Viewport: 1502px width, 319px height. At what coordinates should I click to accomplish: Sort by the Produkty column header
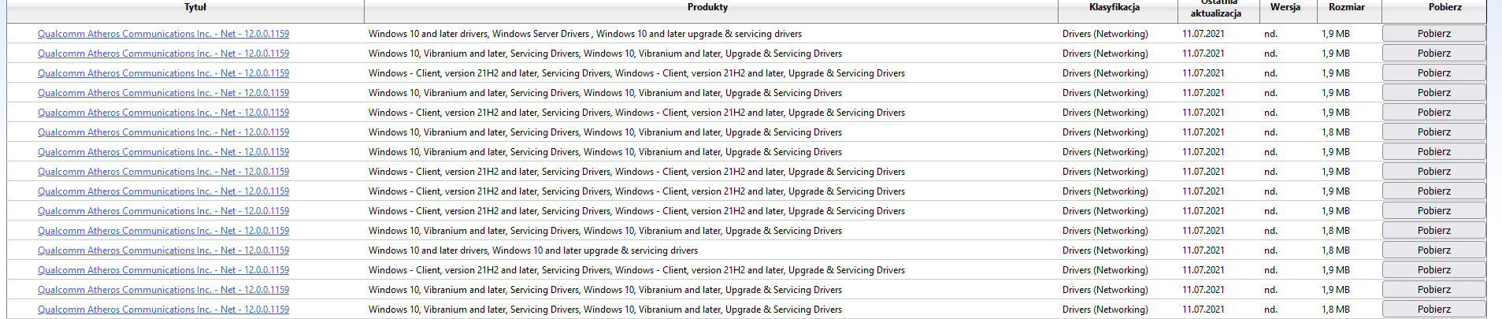coord(707,8)
